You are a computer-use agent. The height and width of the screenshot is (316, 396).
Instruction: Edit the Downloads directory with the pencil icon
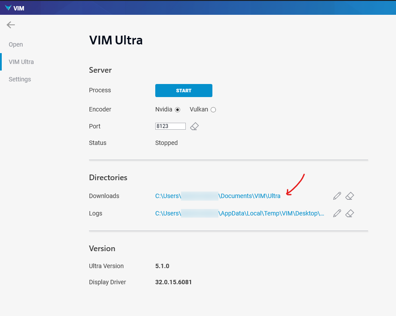[x=337, y=196]
